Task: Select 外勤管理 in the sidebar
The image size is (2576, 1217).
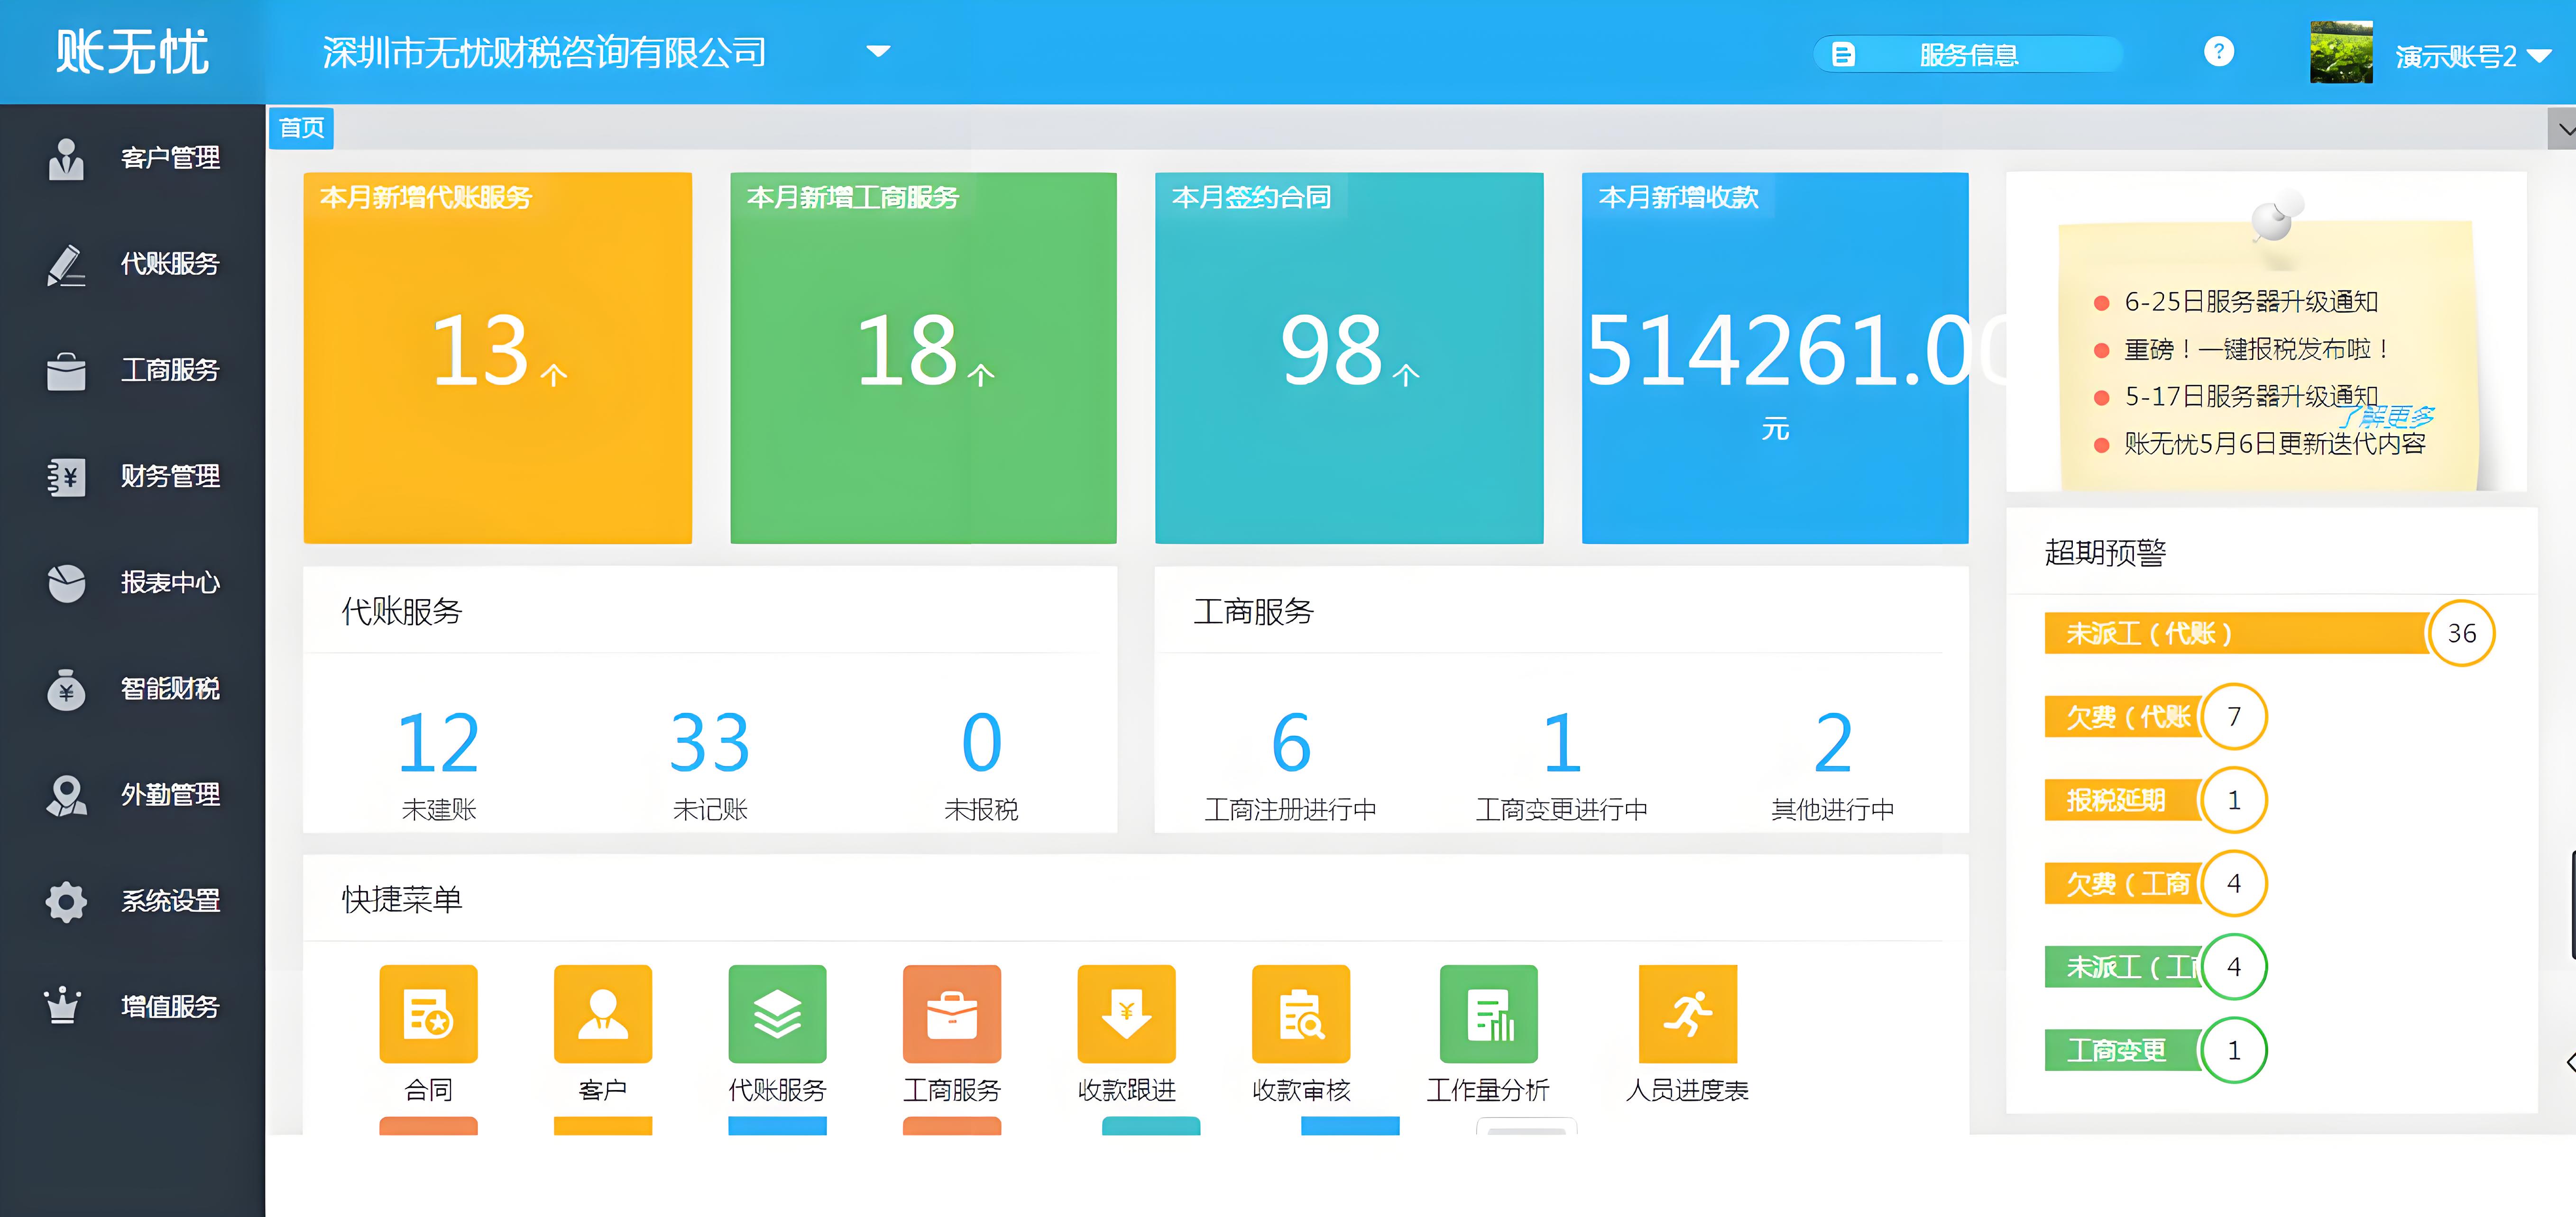Action: (133, 795)
